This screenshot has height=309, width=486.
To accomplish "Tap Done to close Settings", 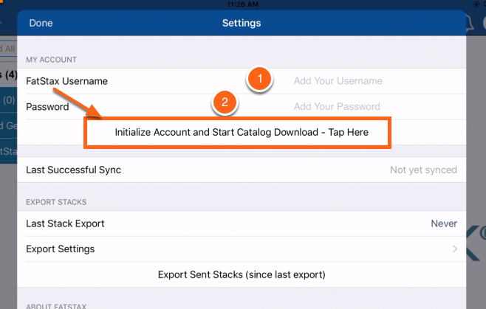I will tap(41, 23).
